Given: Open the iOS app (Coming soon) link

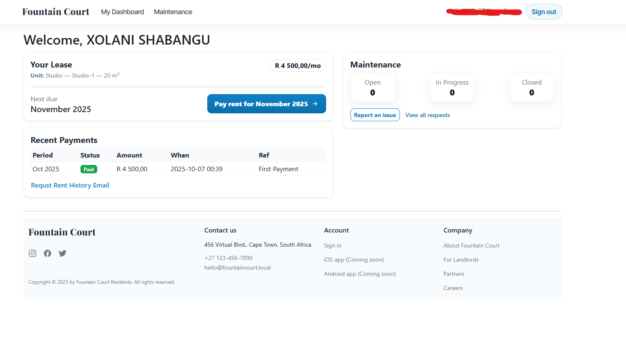Looking at the screenshot, I should [x=354, y=260].
